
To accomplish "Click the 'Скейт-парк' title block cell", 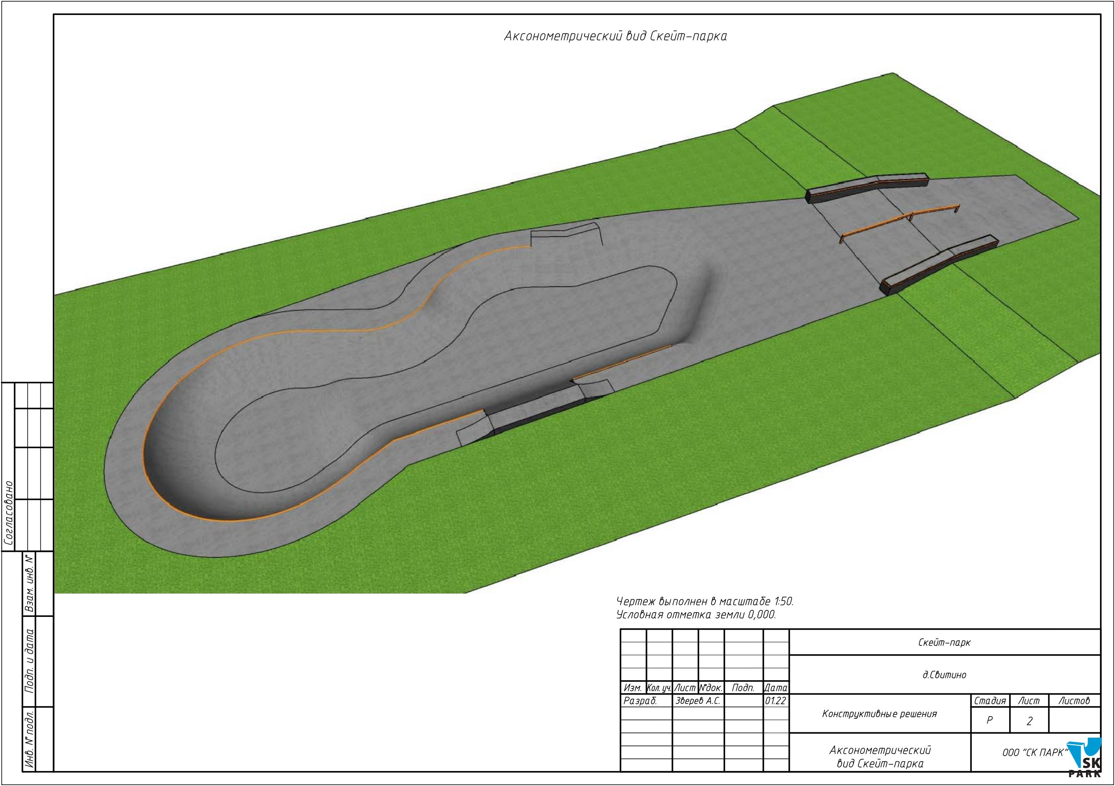I will [944, 642].
